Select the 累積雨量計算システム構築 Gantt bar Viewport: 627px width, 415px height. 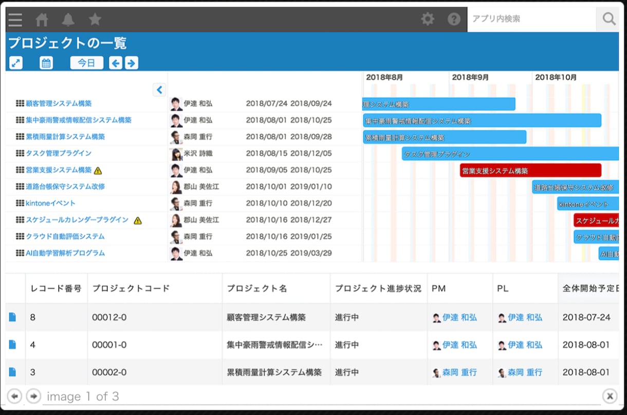coord(445,137)
